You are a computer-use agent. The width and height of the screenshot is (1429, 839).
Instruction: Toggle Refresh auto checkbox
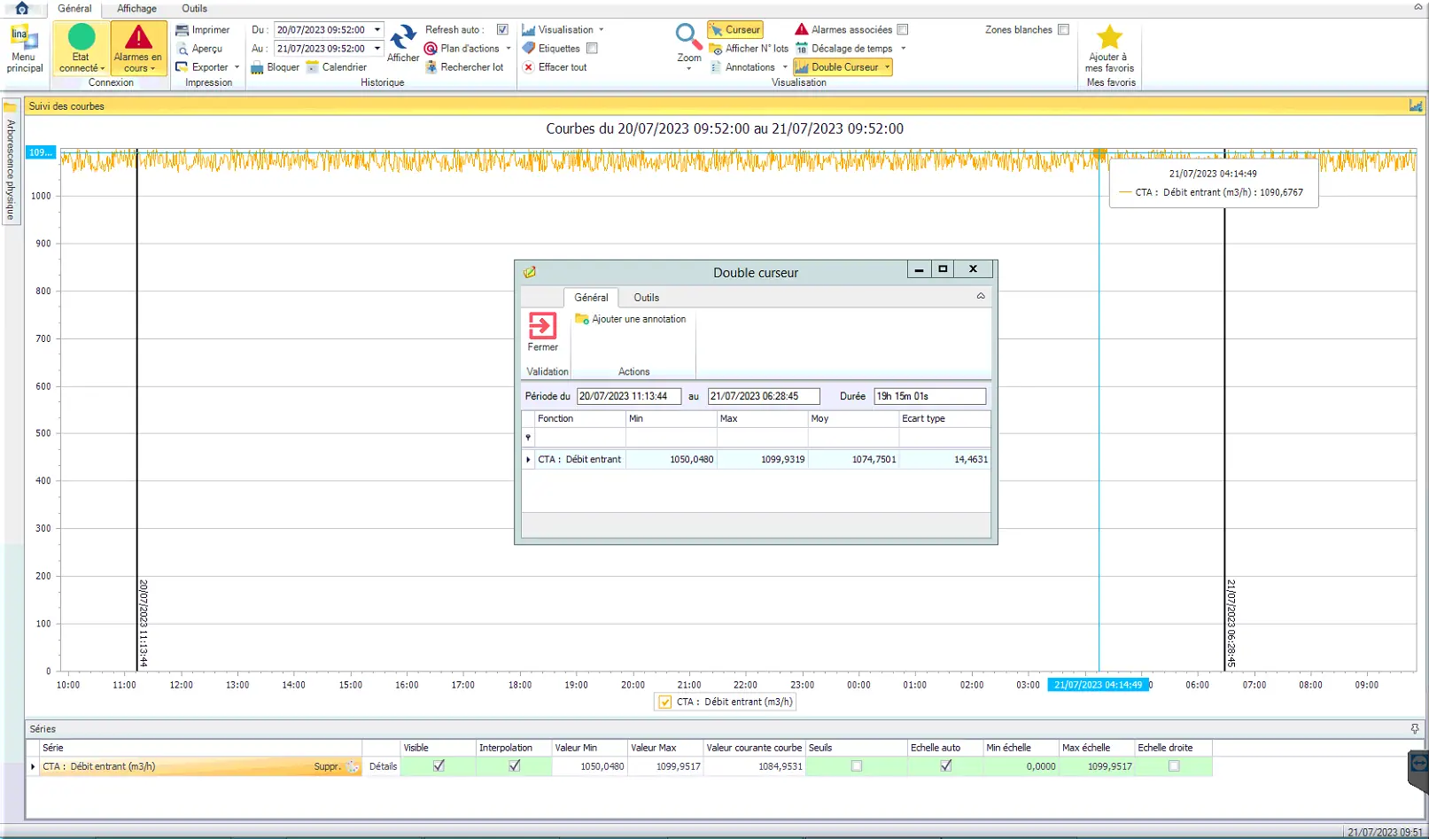coord(502,30)
